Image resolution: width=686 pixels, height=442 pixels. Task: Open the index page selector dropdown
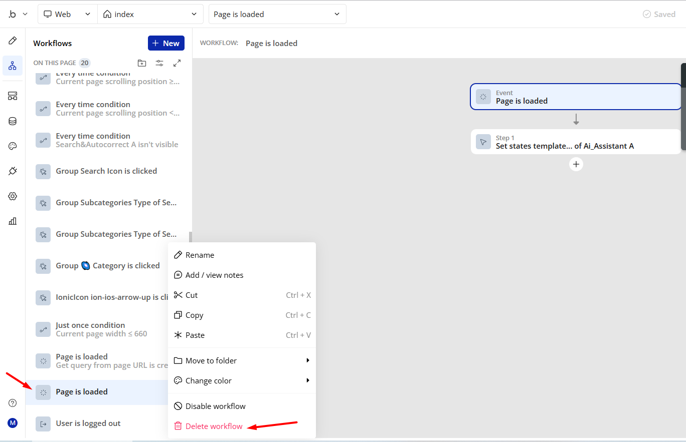[x=150, y=14]
